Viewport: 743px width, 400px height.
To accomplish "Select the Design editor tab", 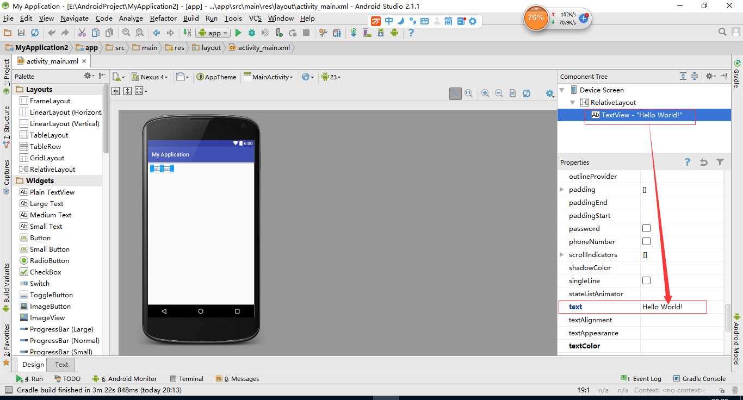I will [x=33, y=365].
